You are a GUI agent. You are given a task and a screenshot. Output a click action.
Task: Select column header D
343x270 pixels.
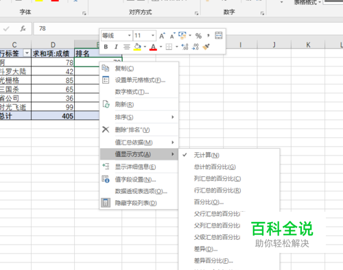53,45
